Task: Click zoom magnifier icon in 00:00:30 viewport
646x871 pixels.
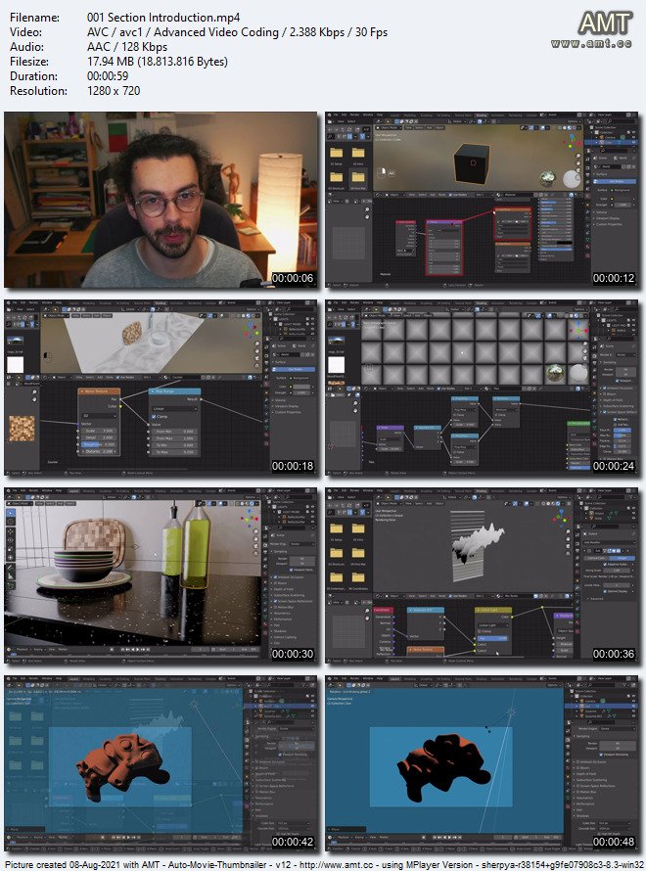Action: (255, 531)
